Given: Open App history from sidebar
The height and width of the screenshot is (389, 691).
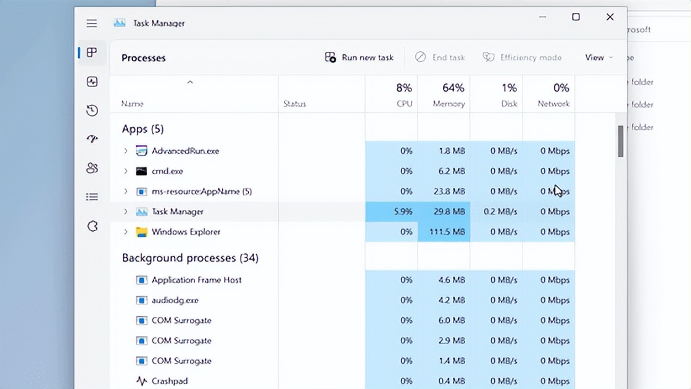Looking at the screenshot, I should click(x=92, y=111).
